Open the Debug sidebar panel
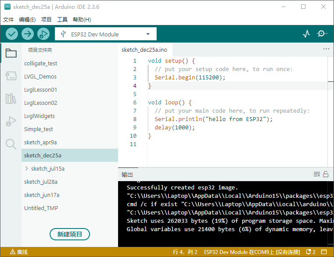334x257 pixels. (11, 121)
